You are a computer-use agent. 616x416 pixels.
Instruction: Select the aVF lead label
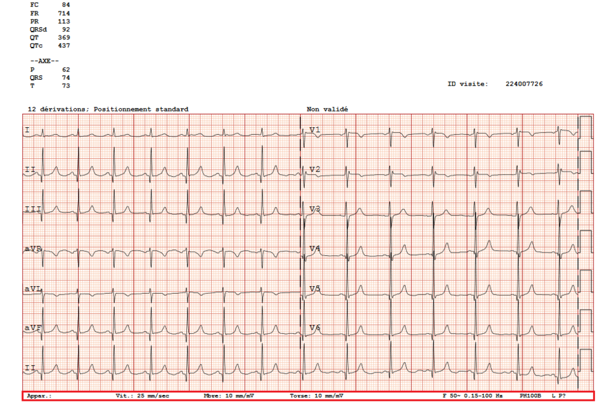pos(32,327)
